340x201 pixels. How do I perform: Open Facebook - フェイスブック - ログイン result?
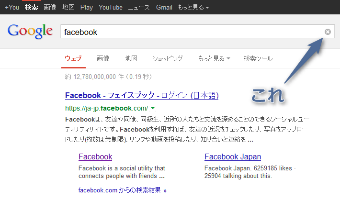142,95
